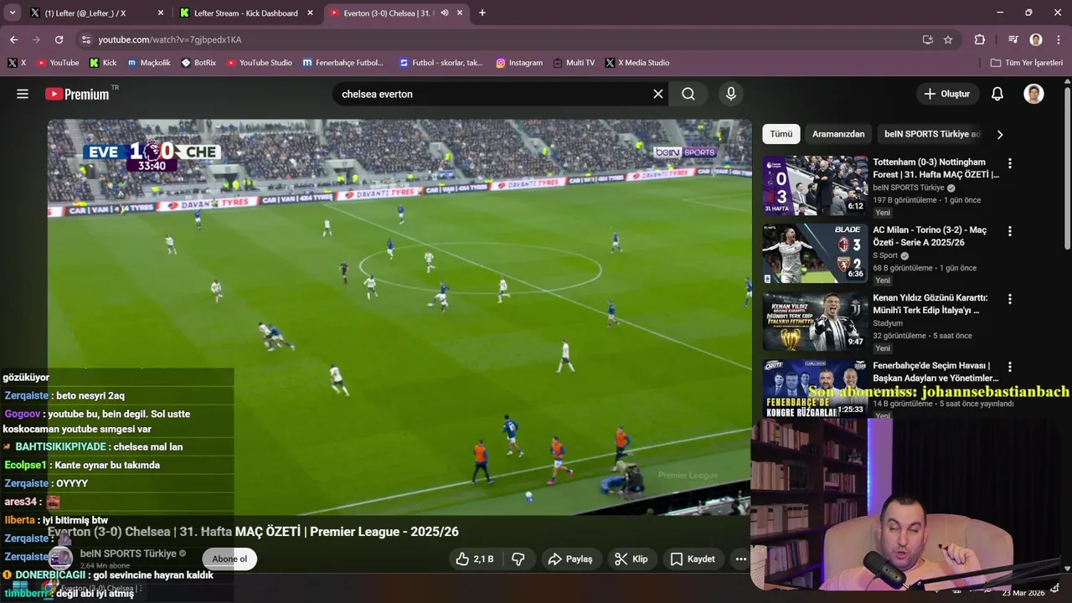Click the video title Everton (3-0) Chelsea
The width and height of the screenshot is (1072, 603).
[253, 532]
